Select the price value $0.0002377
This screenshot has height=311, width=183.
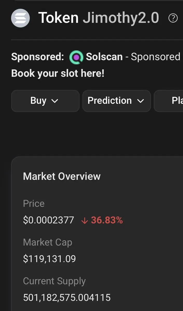pos(49,220)
